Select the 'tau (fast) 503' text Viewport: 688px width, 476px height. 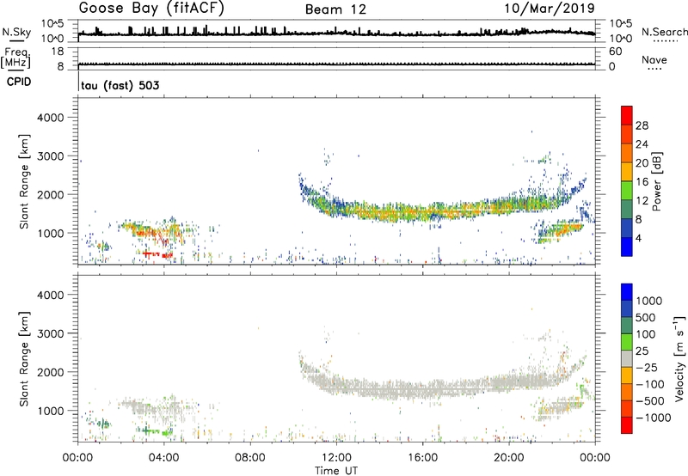120,85
